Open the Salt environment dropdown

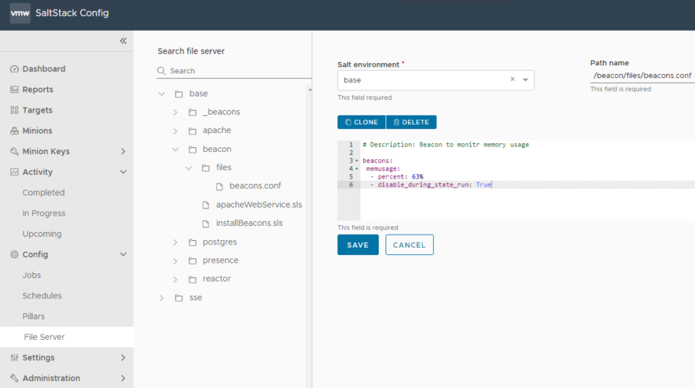click(x=525, y=80)
